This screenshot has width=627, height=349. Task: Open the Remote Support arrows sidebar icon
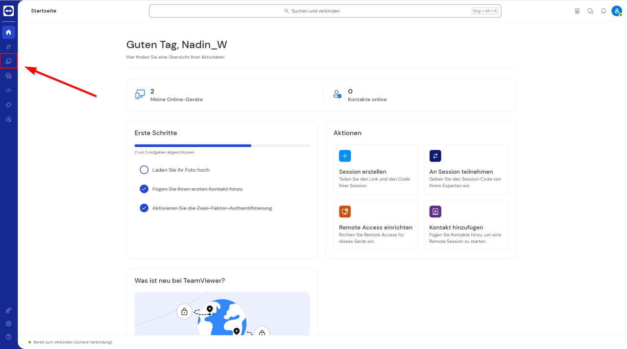tap(8, 47)
